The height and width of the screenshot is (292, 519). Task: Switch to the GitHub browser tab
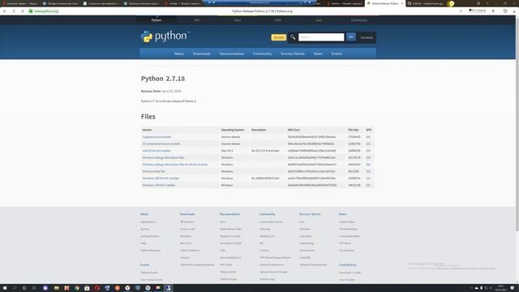tap(427, 3)
